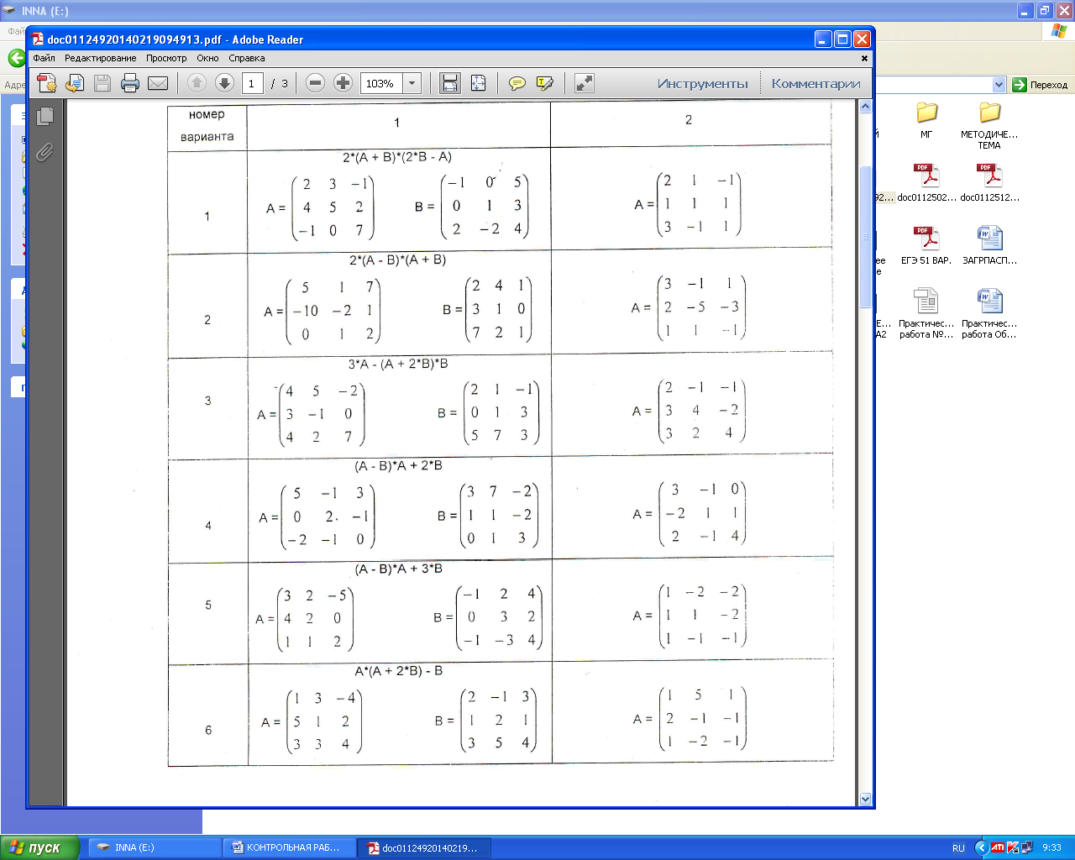The width and height of the screenshot is (1075, 860).
Task: Click the Explorer back arrow button
Action: tap(16, 58)
